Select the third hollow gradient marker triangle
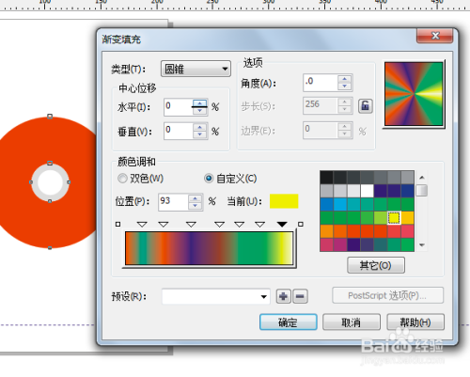This screenshot has width=470, height=377. tap(191, 224)
